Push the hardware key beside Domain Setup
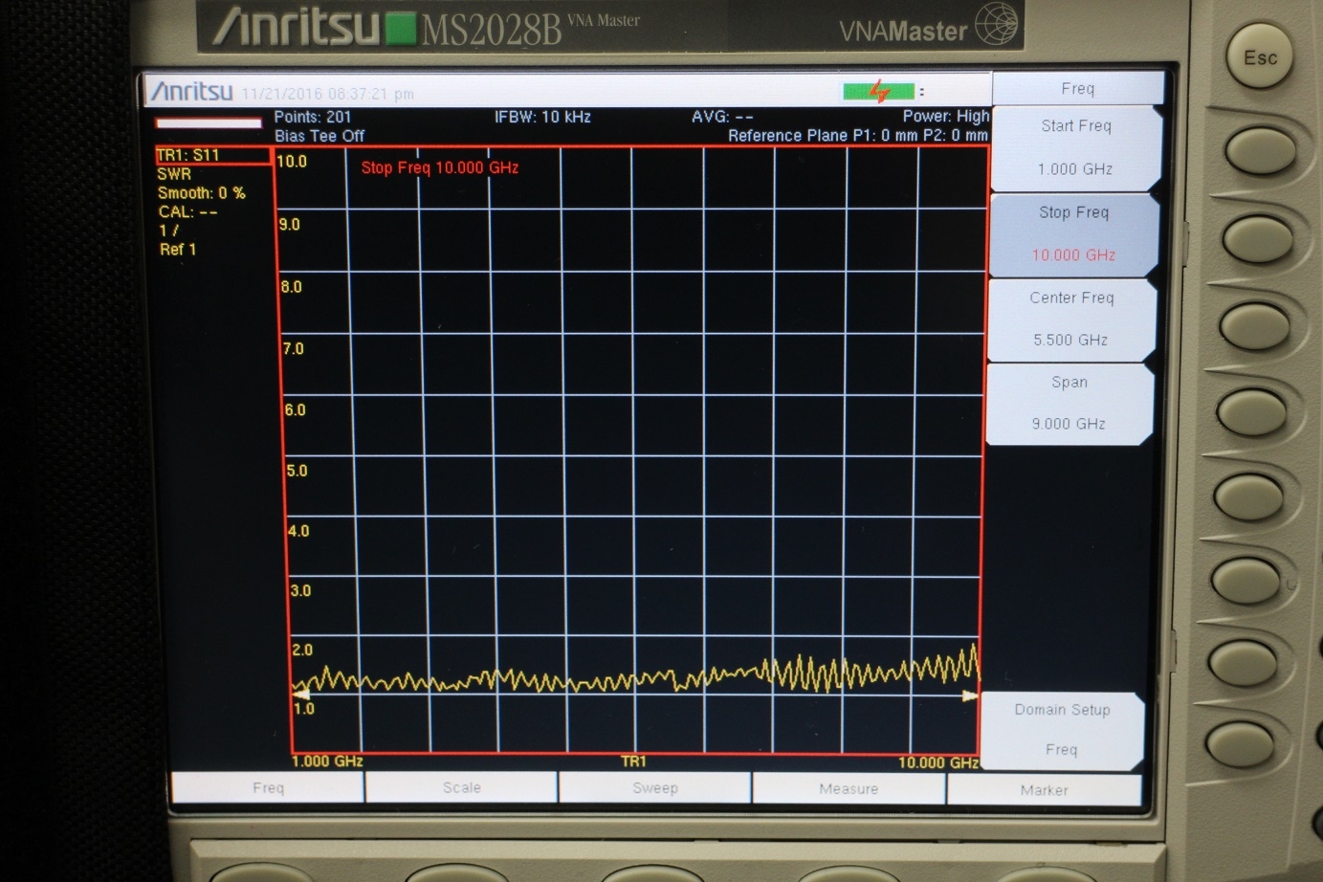 coord(1241,743)
